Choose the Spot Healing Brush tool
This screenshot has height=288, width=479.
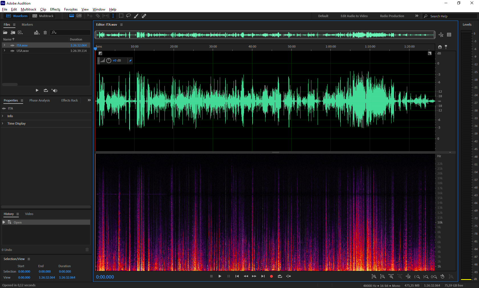[144, 16]
